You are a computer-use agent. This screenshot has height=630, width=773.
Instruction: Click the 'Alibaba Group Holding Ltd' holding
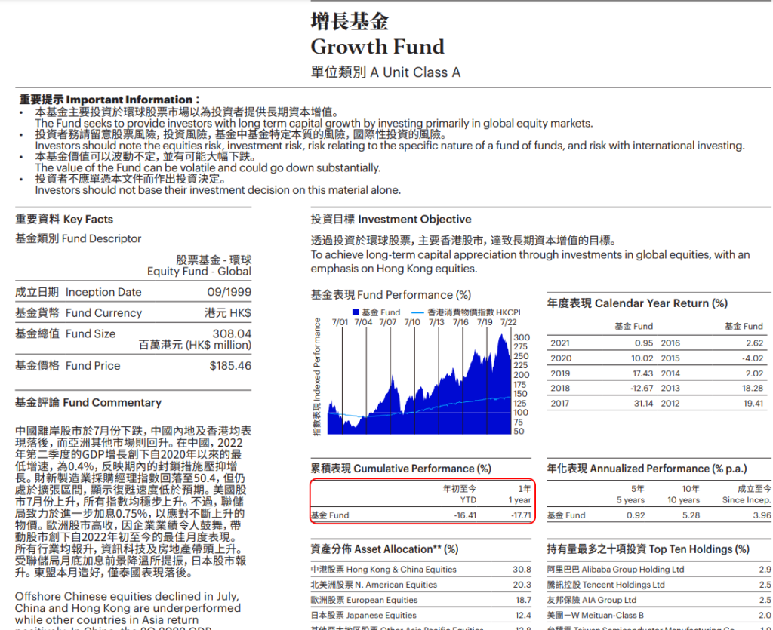tap(633, 570)
